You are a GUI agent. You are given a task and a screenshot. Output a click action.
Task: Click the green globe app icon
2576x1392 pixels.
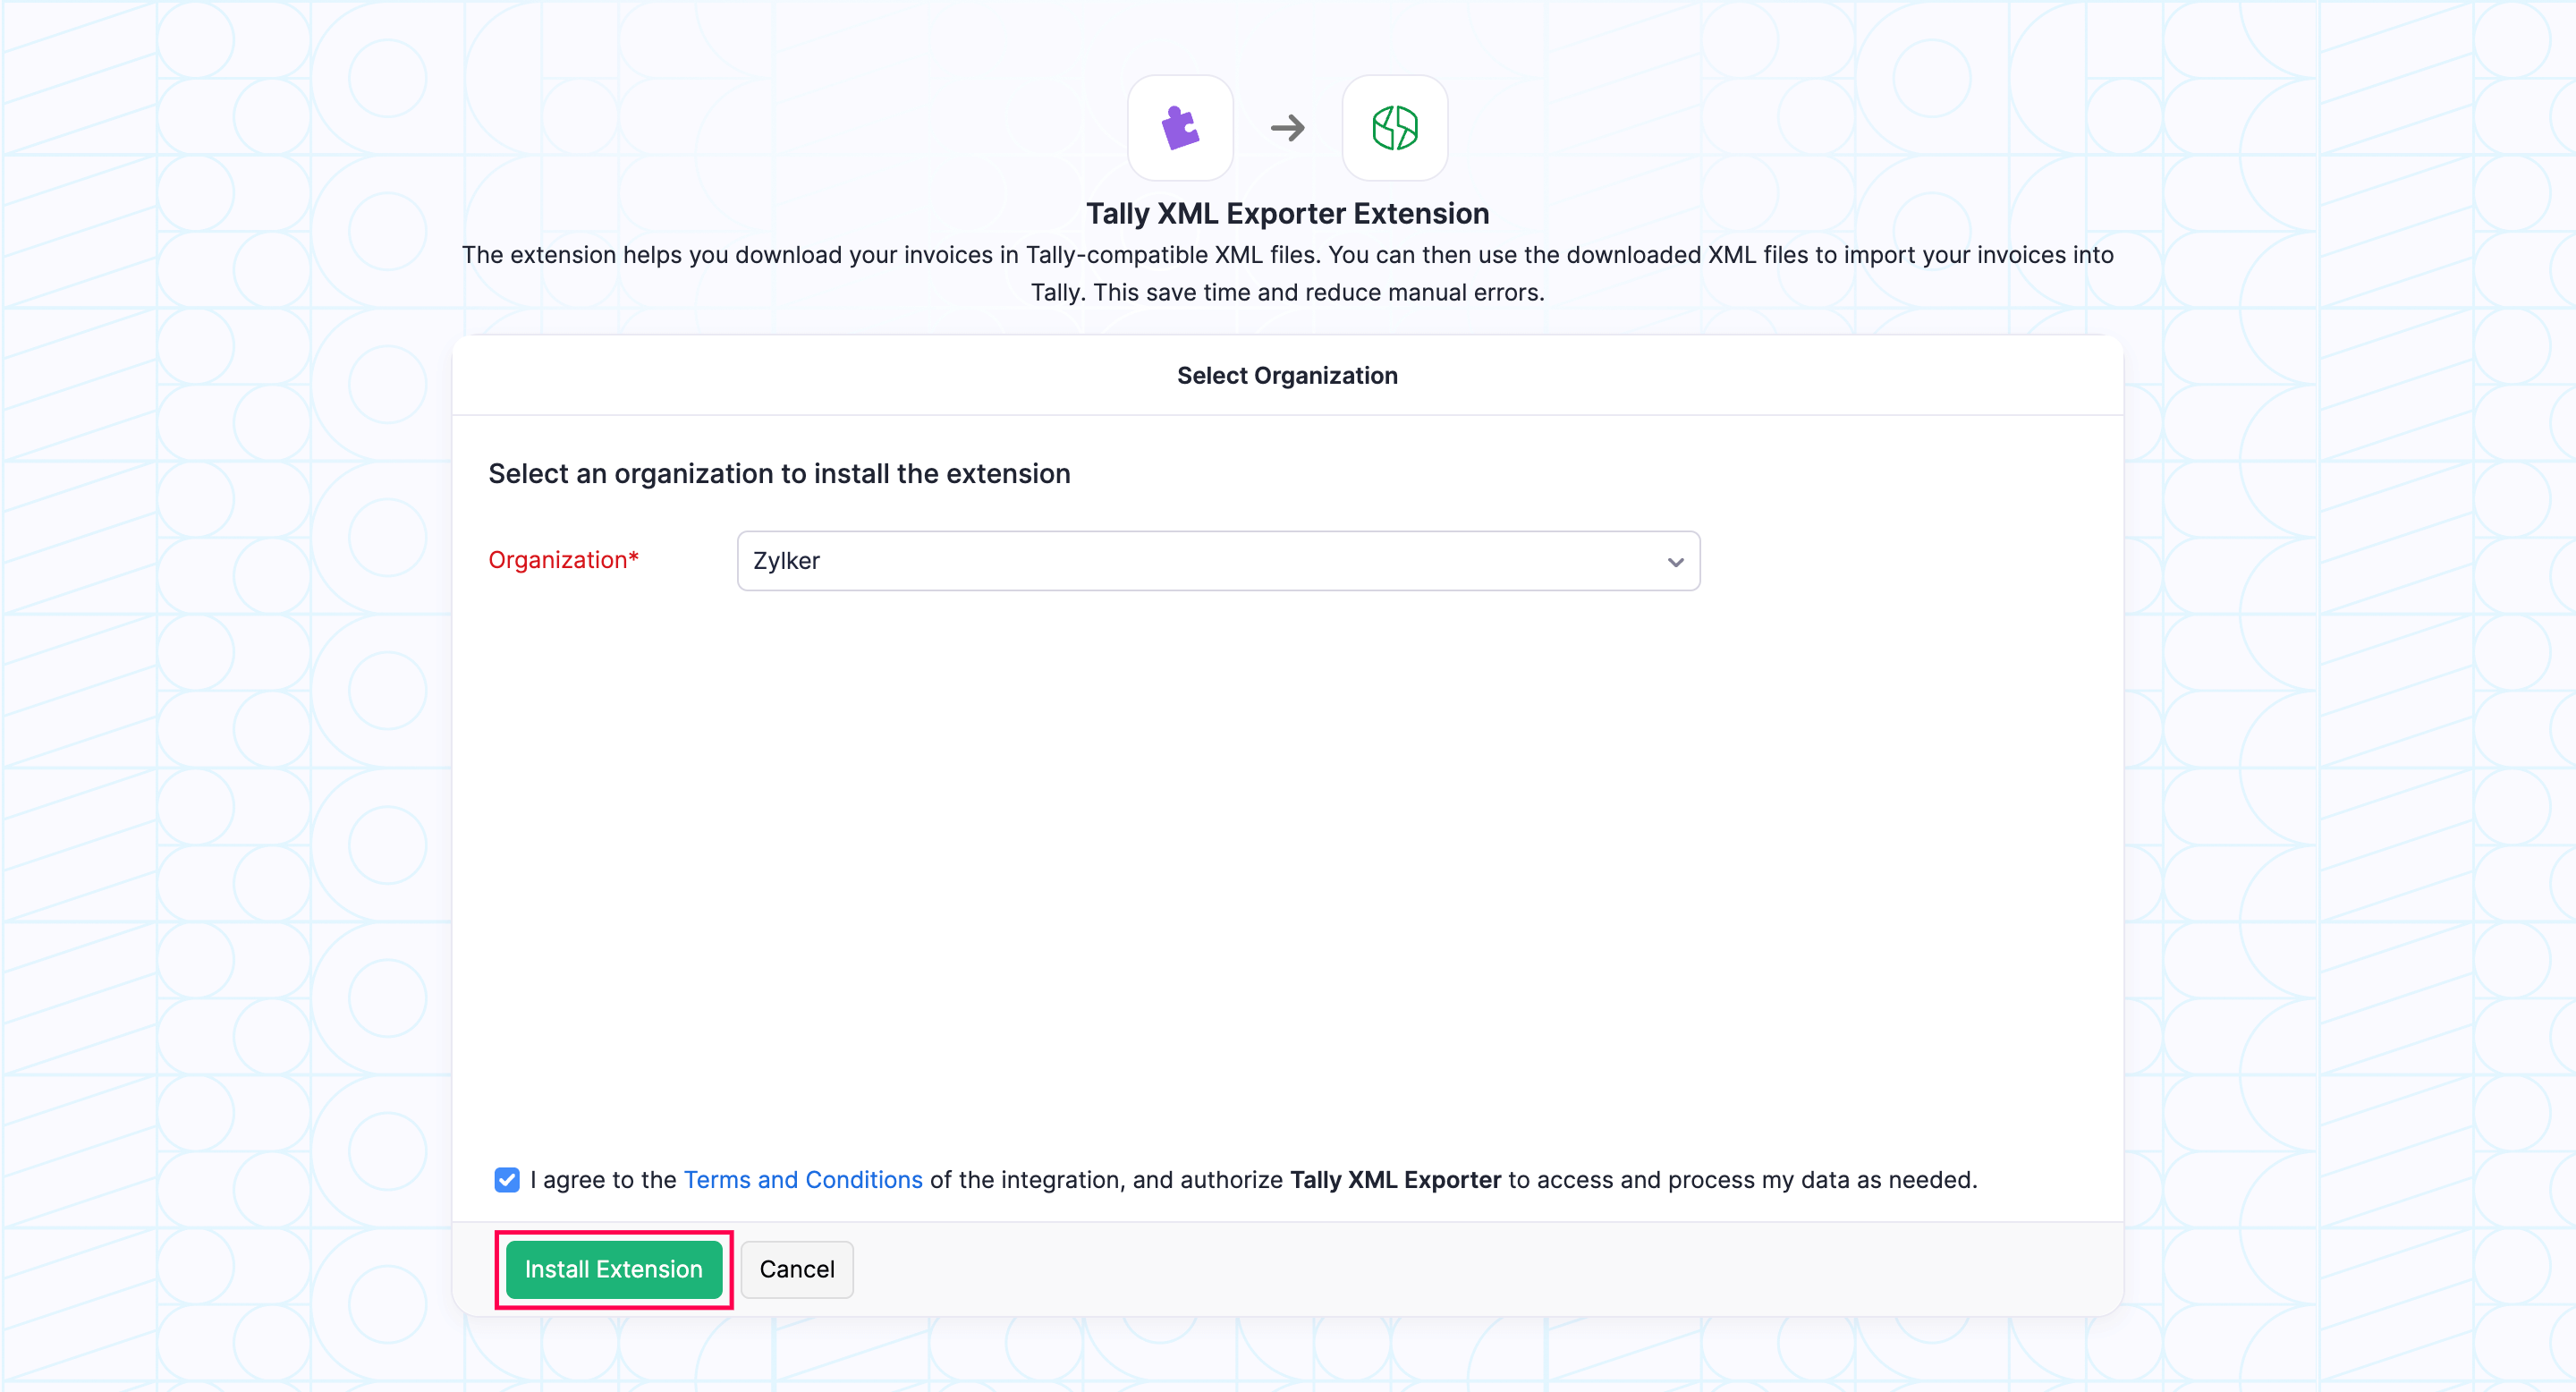[x=1394, y=128]
